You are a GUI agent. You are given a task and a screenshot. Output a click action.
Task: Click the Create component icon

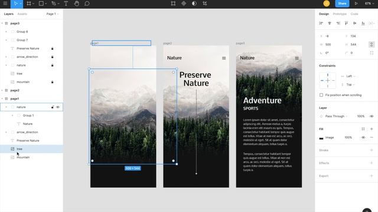click(x=184, y=4)
